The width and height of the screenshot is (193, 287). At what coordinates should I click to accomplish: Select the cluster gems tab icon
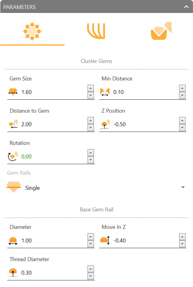(32, 31)
